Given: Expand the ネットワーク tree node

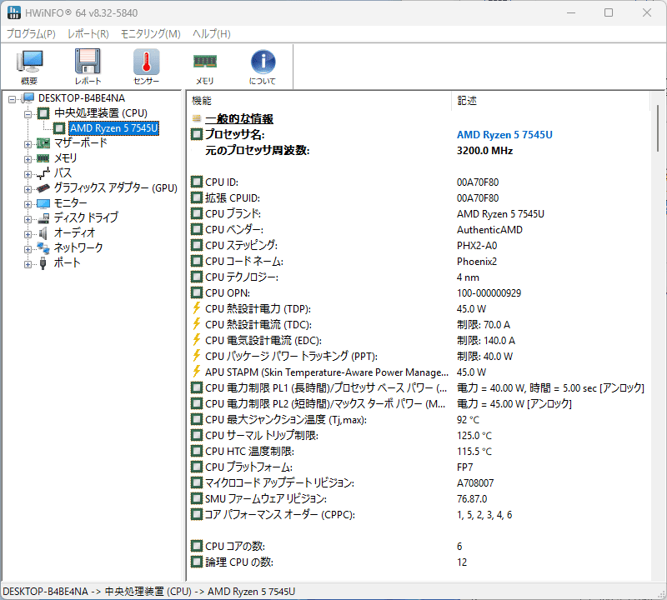Looking at the screenshot, I should coord(28,248).
